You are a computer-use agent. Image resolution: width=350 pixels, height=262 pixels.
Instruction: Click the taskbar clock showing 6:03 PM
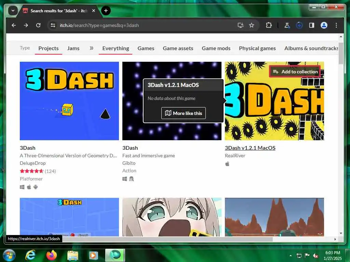(x=333, y=256)
